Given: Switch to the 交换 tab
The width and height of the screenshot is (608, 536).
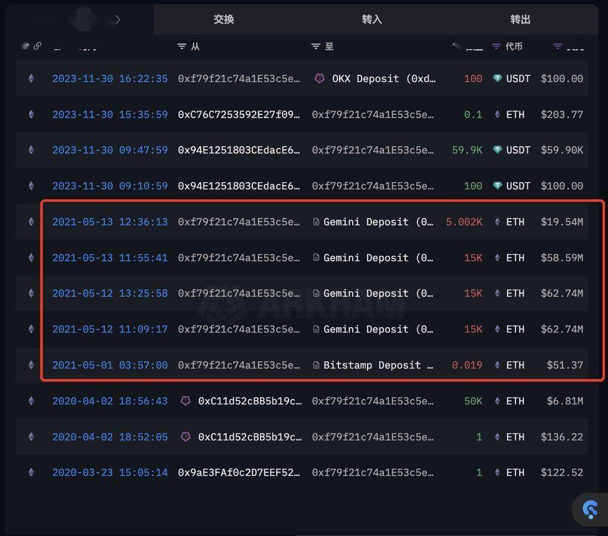Looking at the screenshot, I should 224,20.
